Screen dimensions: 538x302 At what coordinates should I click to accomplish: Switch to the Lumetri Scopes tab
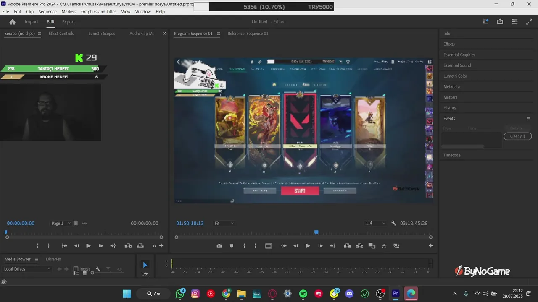pos(102,34)
